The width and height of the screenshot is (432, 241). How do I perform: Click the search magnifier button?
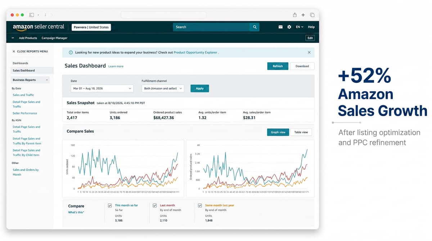click(x=255, y=27)
